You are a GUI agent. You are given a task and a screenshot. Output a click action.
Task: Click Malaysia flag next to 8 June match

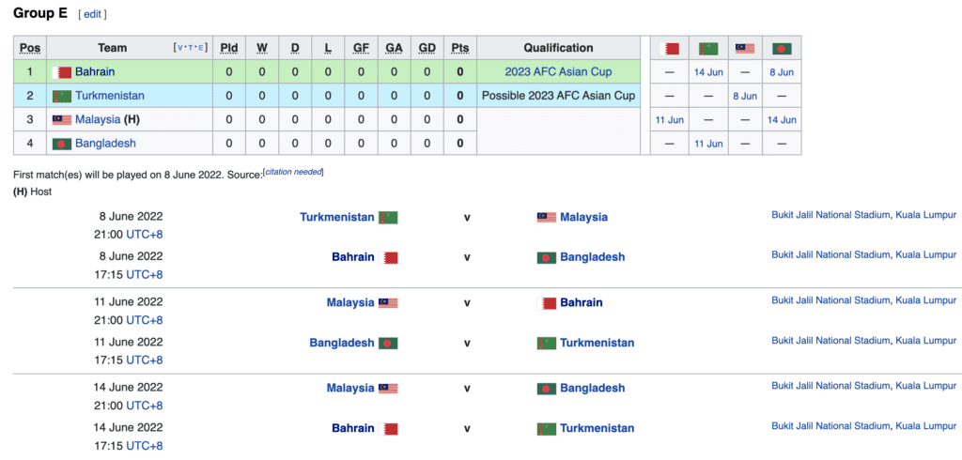[x=547, y=217]
